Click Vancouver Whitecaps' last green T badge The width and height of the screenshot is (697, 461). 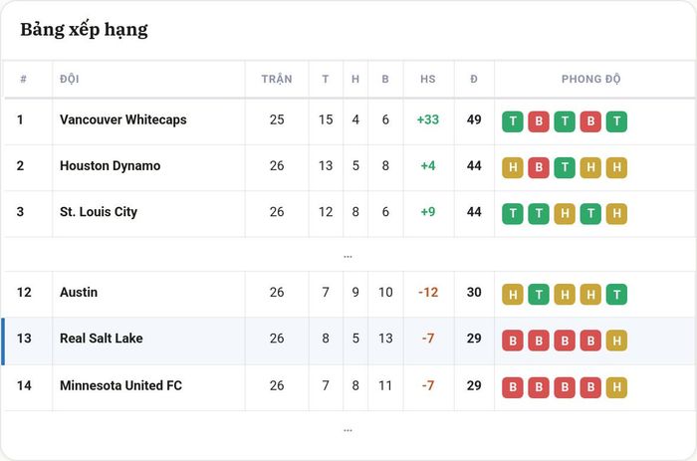(616, 121)
